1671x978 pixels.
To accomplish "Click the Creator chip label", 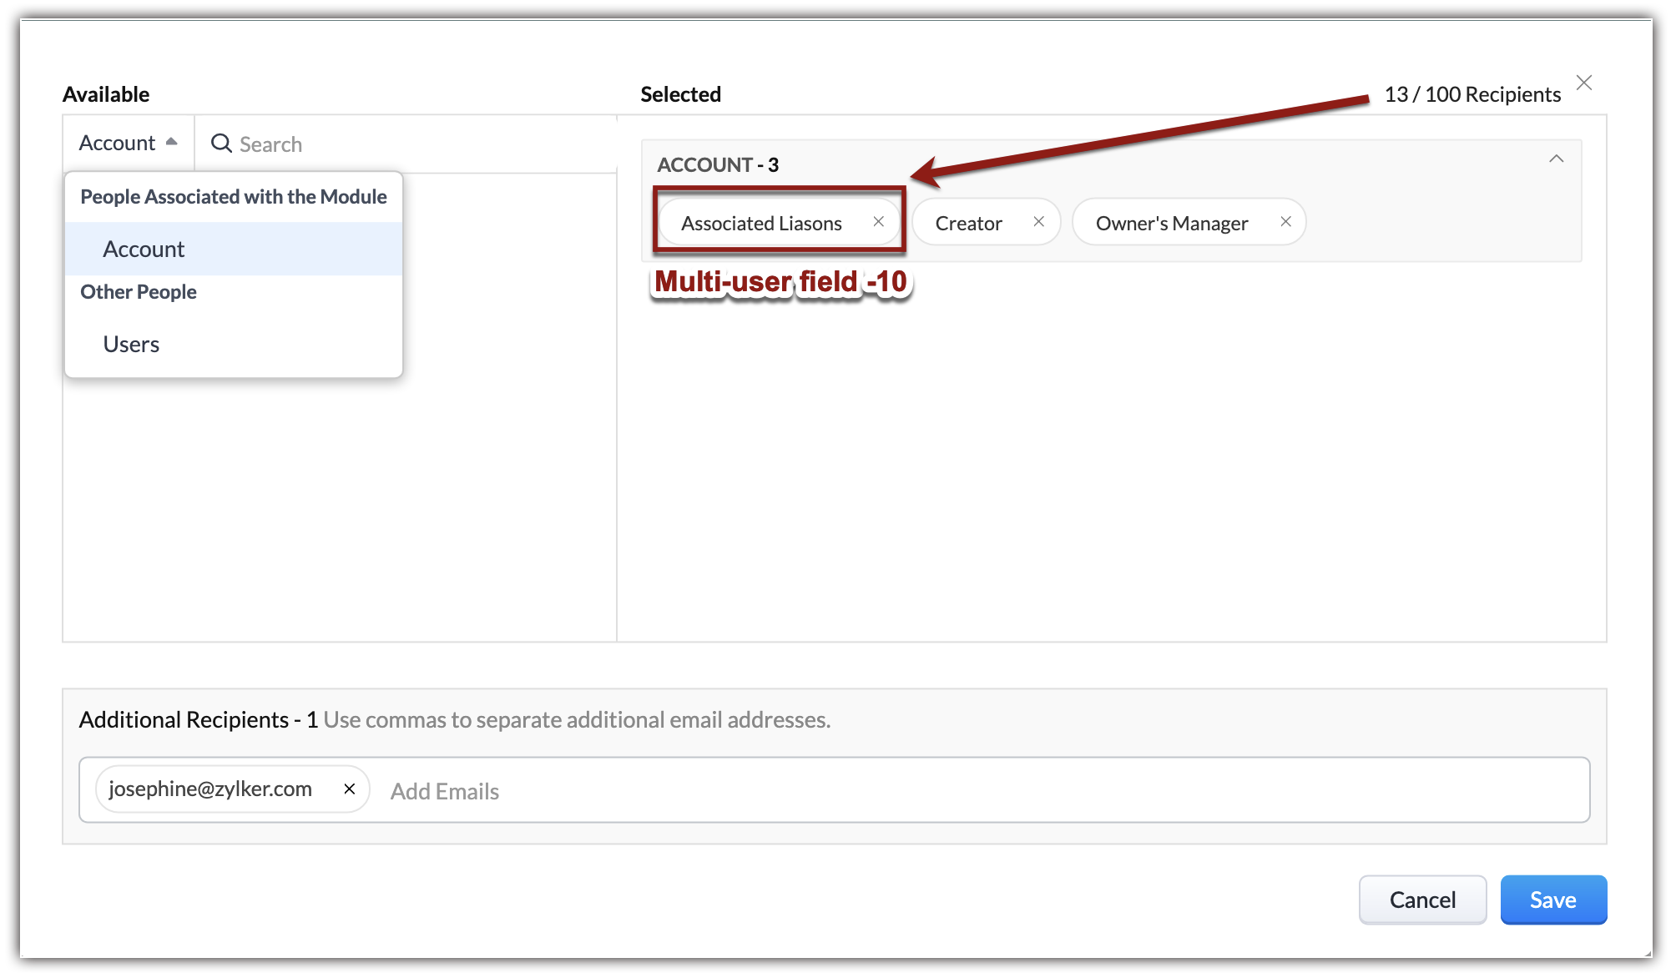I will click(x=968, y=223).
